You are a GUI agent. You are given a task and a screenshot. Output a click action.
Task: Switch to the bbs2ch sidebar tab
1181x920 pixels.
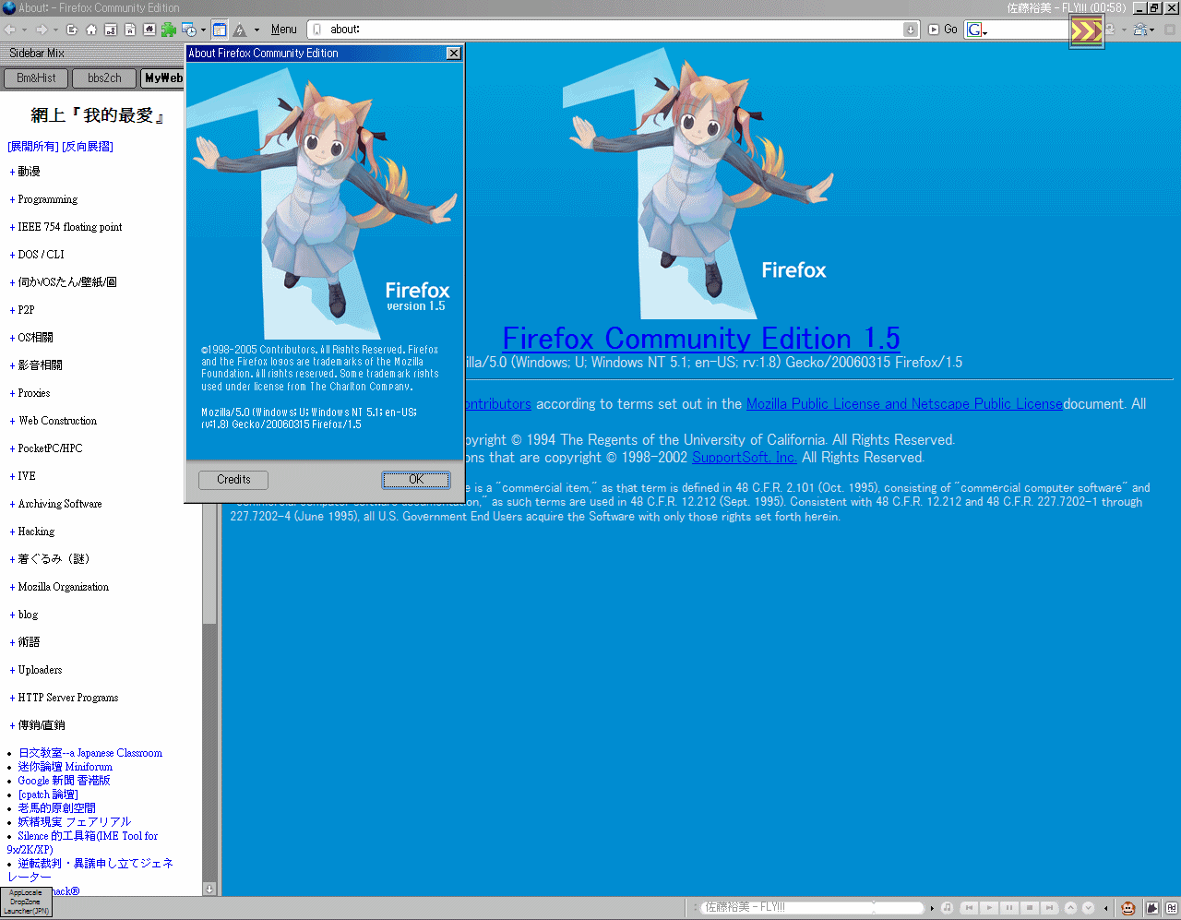[104, 78]
